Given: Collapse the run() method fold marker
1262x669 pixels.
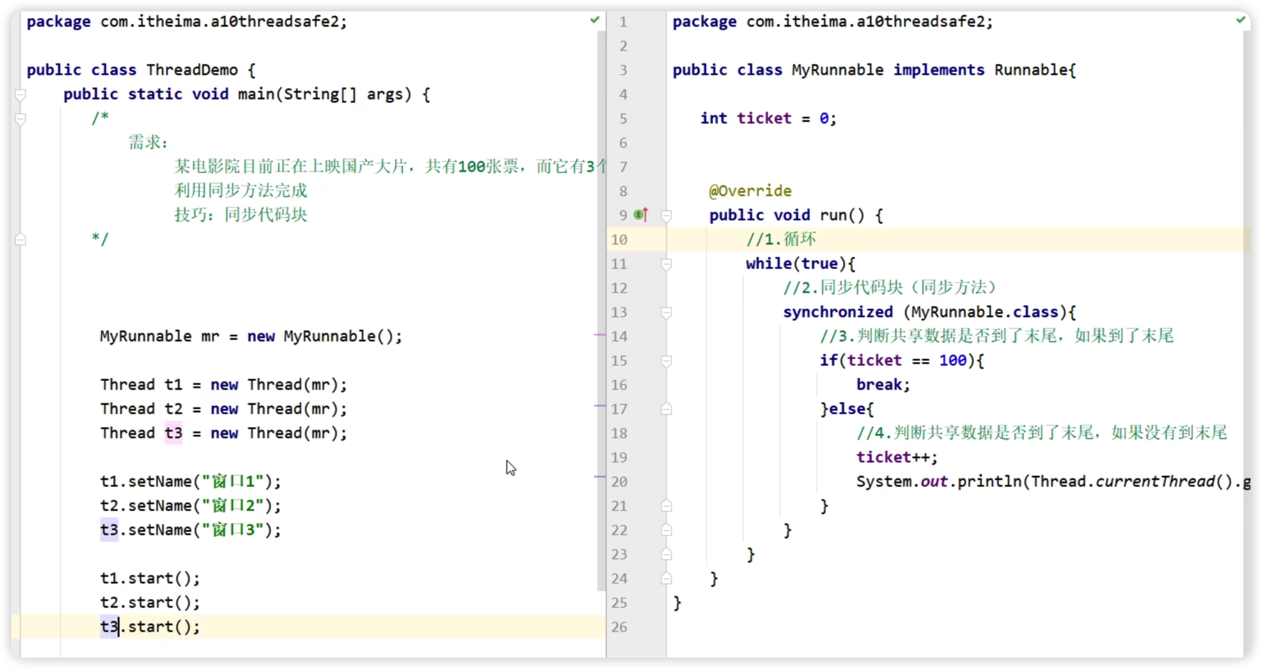Looking at the screenshot, I should point(666,215).
